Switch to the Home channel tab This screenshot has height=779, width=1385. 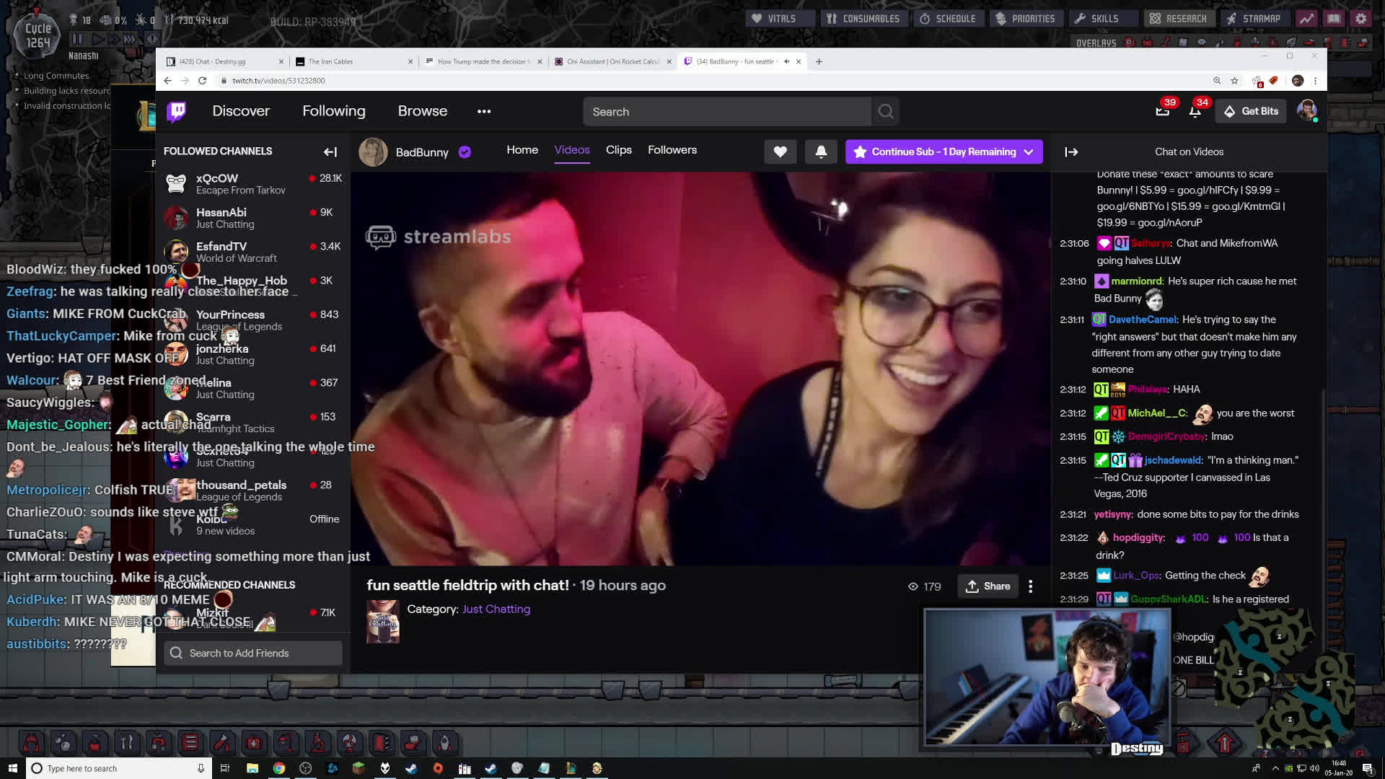522,150
